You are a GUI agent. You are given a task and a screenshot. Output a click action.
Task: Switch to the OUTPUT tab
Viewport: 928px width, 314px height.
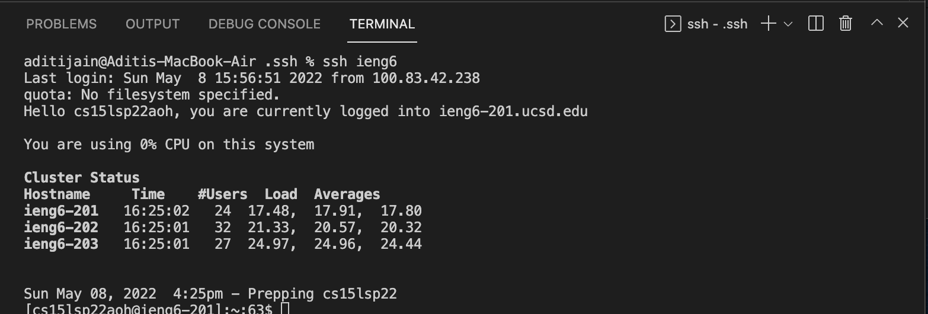[152, 24]
